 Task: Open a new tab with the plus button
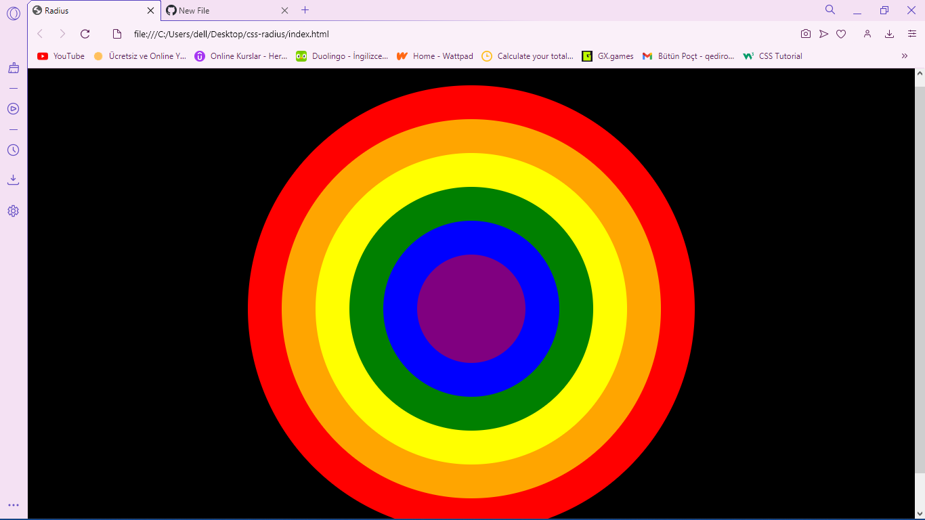coord(305,10)
